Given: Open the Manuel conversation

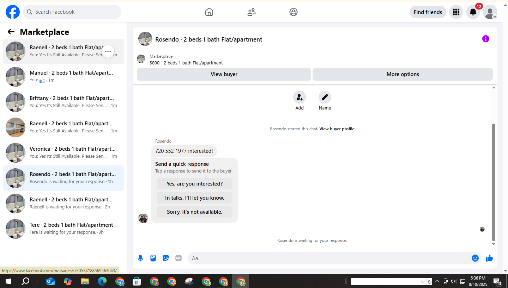Looking at the screenshot, I should point(64,77).
